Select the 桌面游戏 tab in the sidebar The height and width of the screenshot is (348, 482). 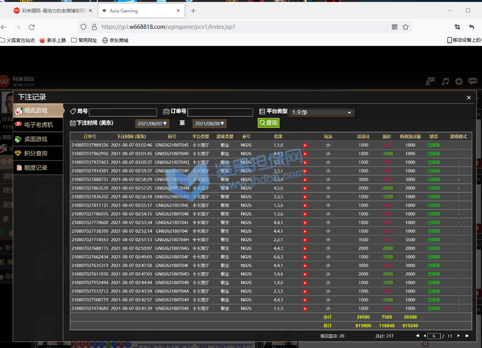pos(35,139)
